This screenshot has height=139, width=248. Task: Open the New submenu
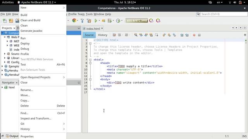pyautogui.click(x=43, y=8)
